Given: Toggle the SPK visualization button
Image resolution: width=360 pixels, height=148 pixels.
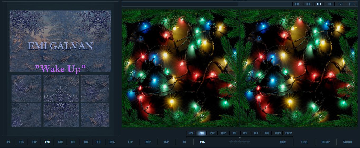Looking at the screenshot, I should [191, 133].
